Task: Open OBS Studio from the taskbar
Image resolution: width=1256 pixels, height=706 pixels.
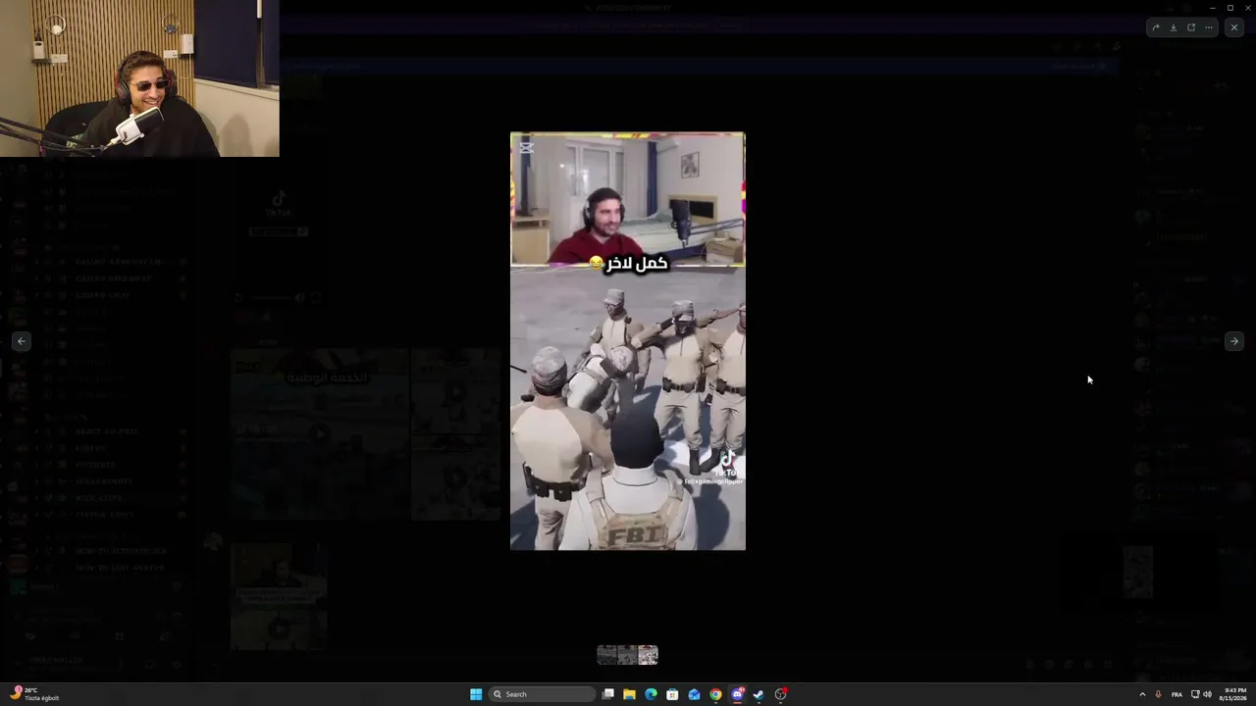Action: [x=780, y=694]
